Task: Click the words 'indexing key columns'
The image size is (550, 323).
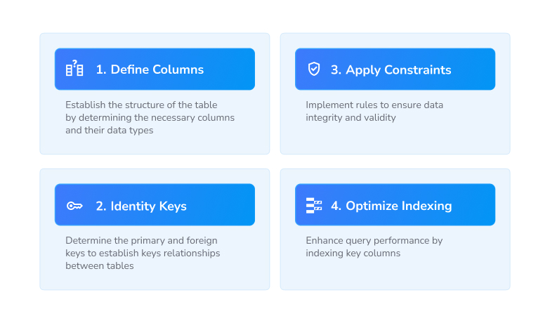Action: click(353, 253)
